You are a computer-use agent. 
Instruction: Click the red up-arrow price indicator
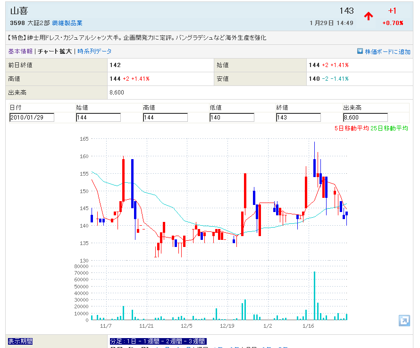point(369,16)
